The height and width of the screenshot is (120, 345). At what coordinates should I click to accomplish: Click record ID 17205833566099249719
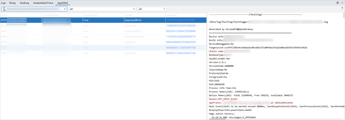tap(181, 37)
